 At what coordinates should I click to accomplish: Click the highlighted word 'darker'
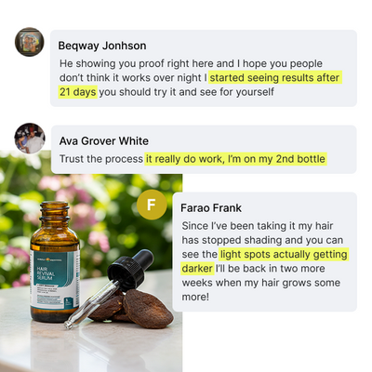coord(197,269)
